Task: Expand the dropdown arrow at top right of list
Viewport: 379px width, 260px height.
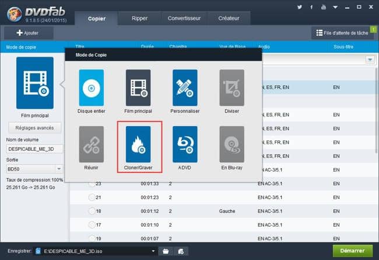Action: pyautogui.click(x=370, y=60)
